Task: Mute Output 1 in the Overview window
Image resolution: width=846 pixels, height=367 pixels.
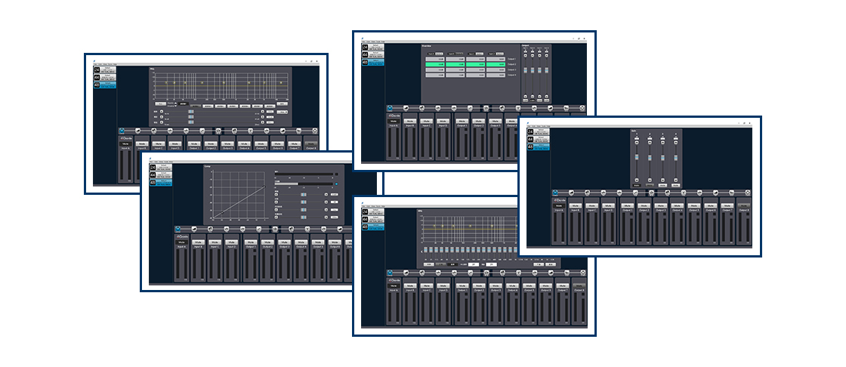Action: pyautogui.click(x=461, y=121)
